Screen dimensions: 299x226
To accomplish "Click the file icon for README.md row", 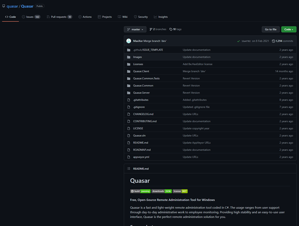I will 129,143.
